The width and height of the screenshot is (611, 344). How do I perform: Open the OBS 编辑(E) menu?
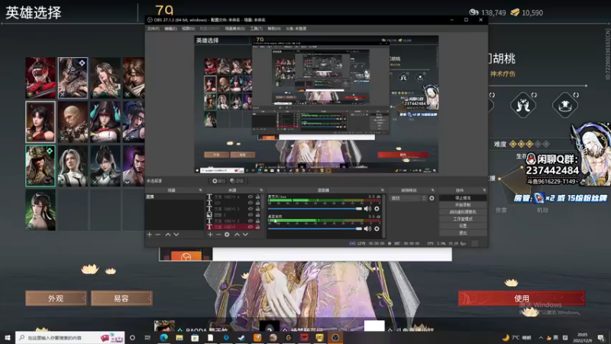click(x=170, y=29)
